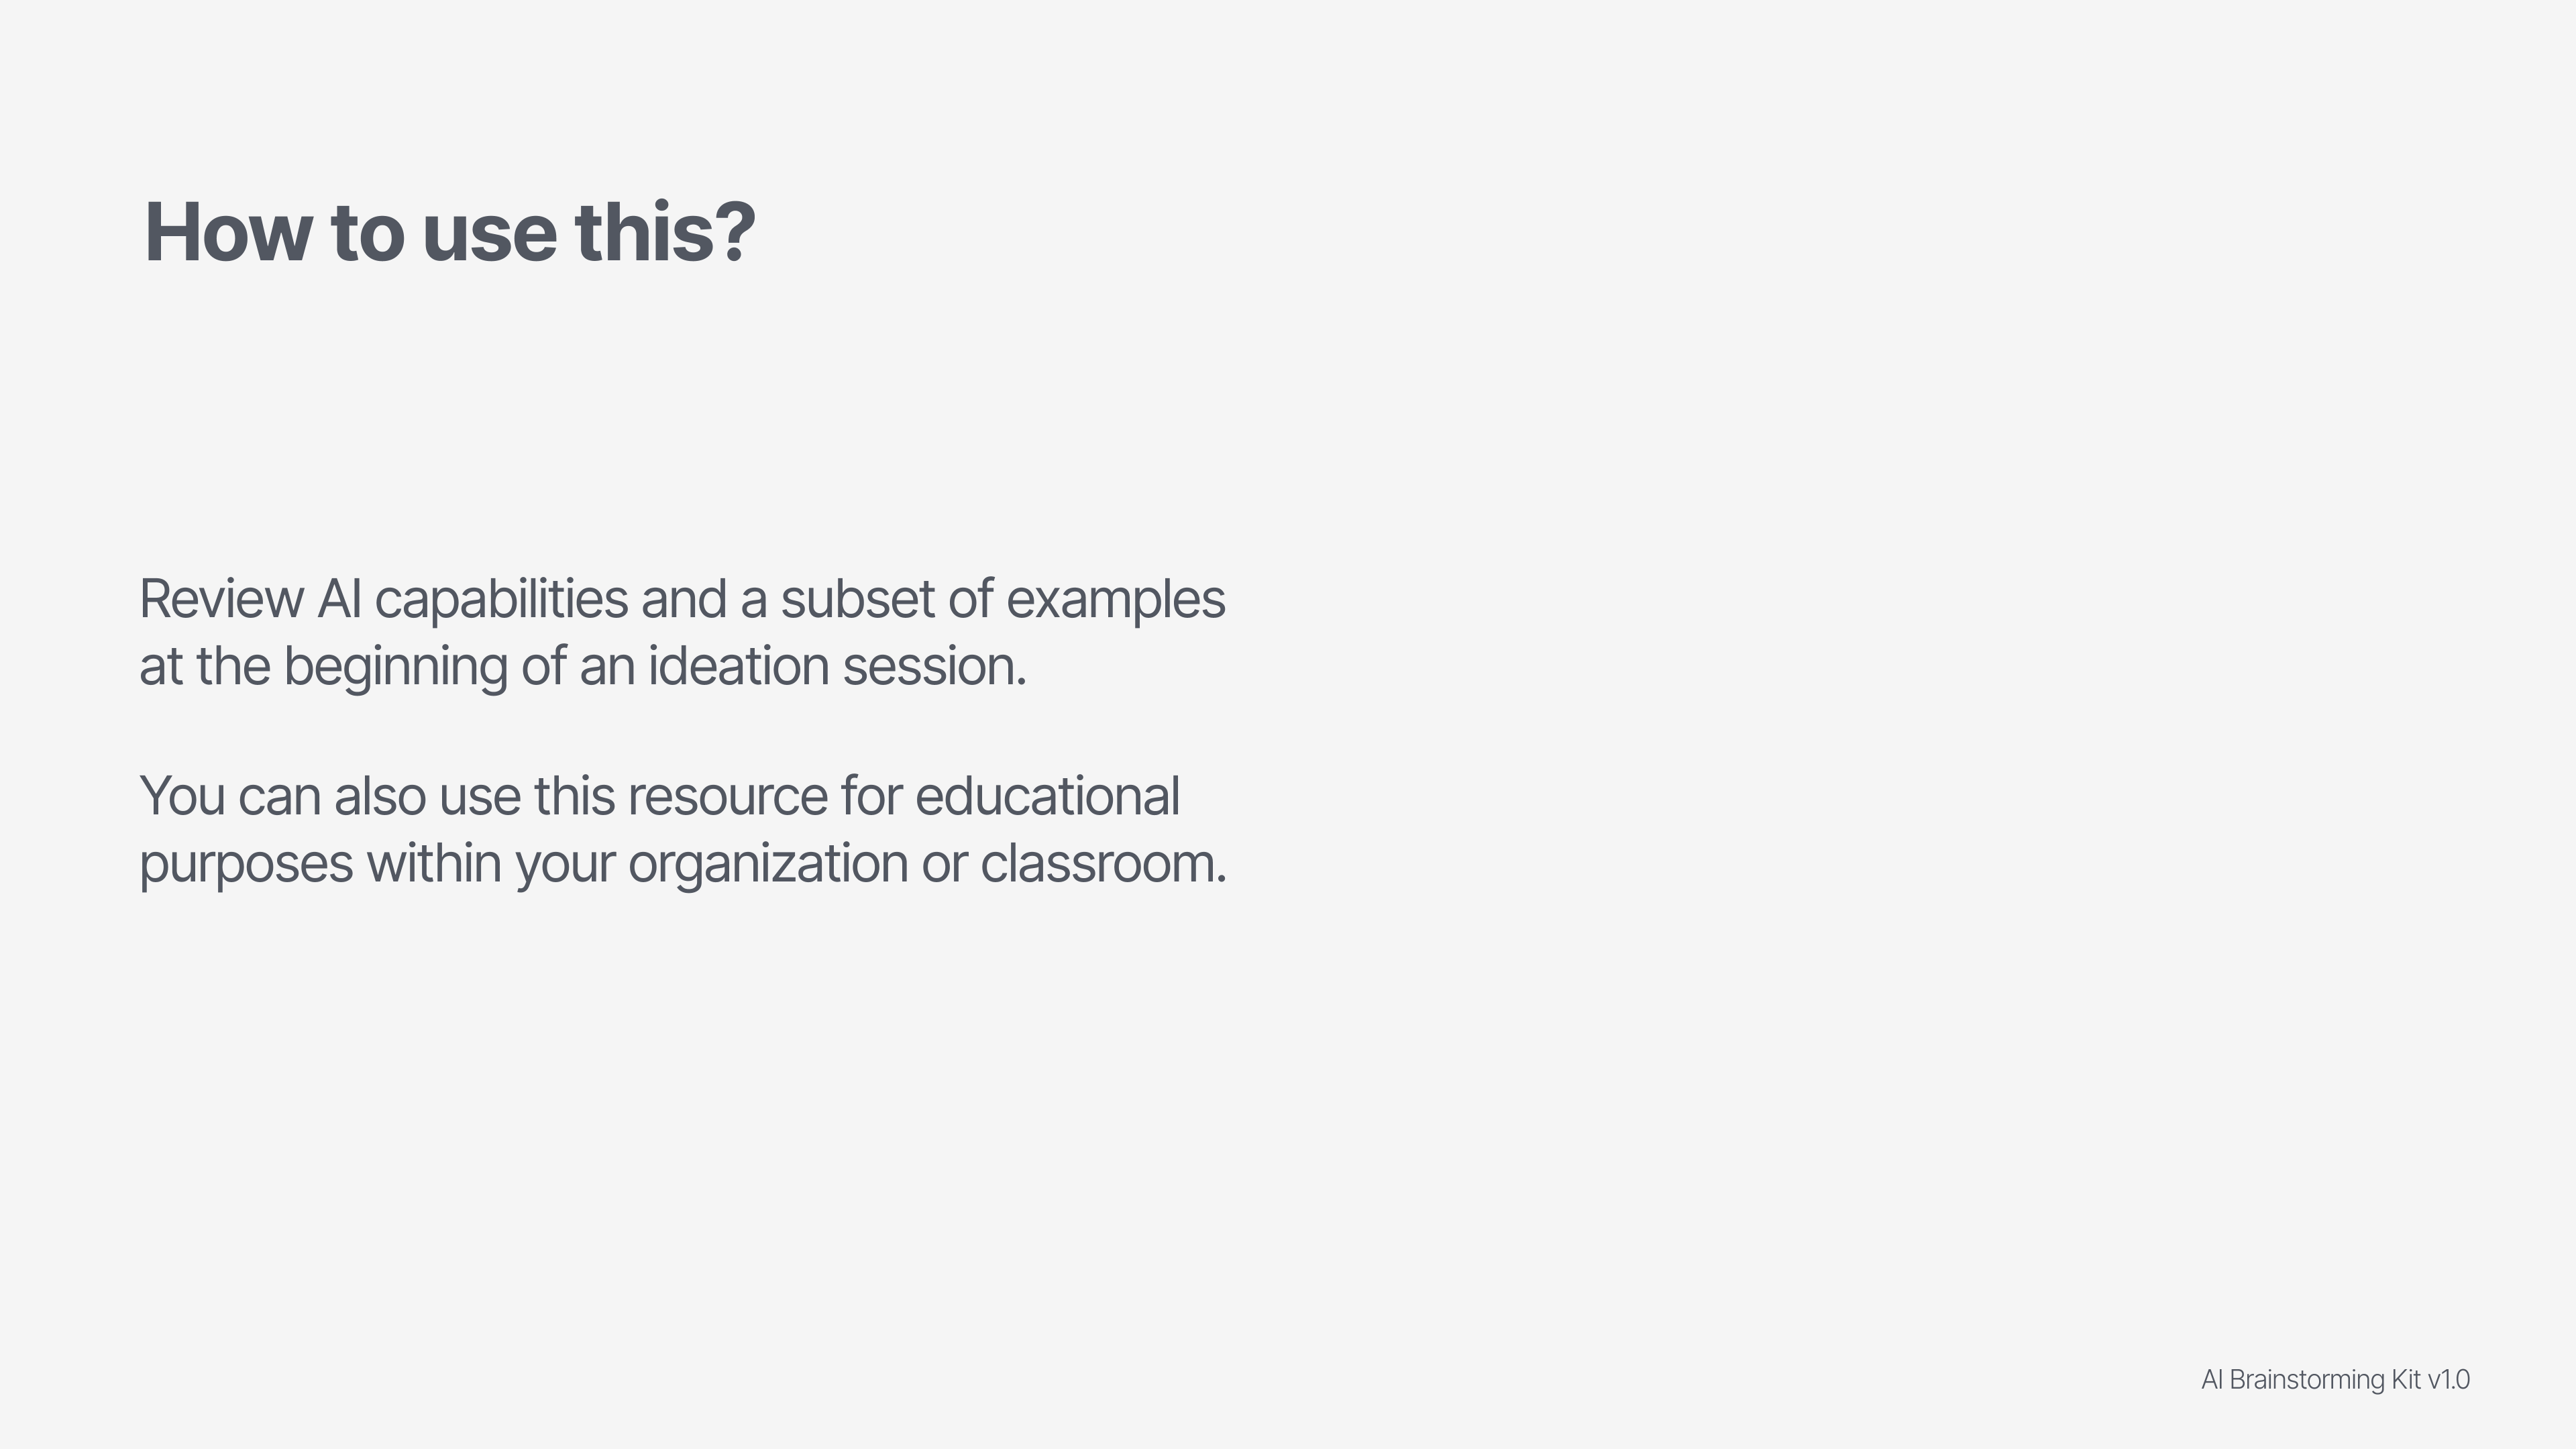This screenshot has height=1449, width=2576.
Task: Click the word "organization" in the body text
Action: click(767, 863)
